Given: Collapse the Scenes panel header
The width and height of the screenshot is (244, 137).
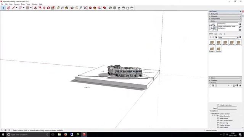Looking at the screenshot, I should point(225,83).
